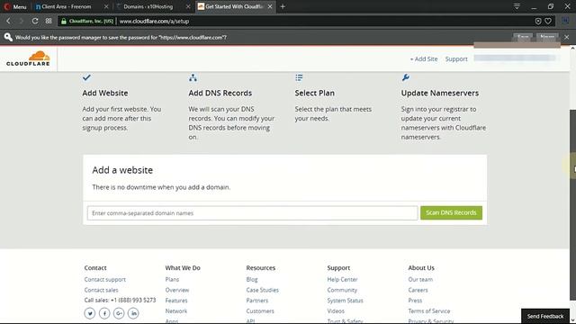Click the domain names input field
Image resolution: width=576 pixels, height=324 pixels.
252,213
